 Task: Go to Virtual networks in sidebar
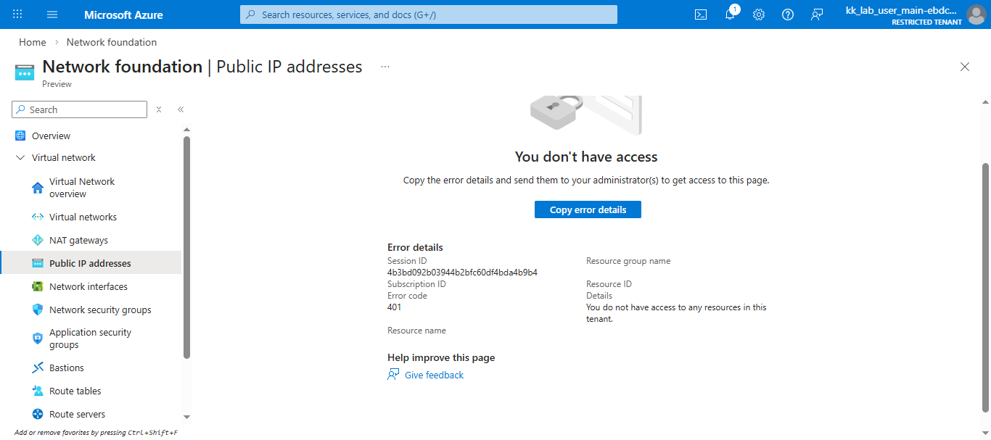(x=83, y=217)
